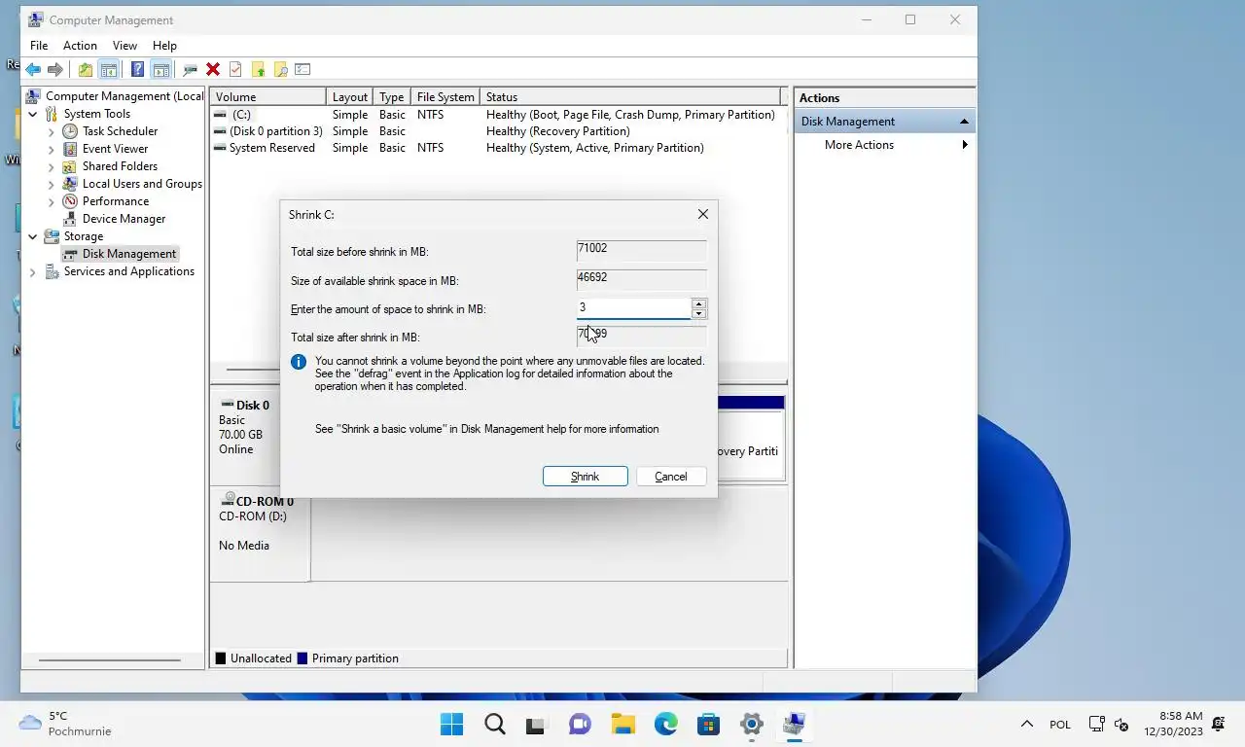Decrease shrink amount with down spinner
The image size is (1245, 747).
[x=698, y=313]
